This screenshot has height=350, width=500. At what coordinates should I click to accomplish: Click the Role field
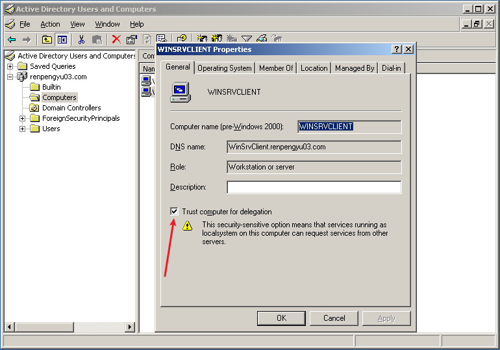[314, 167]
